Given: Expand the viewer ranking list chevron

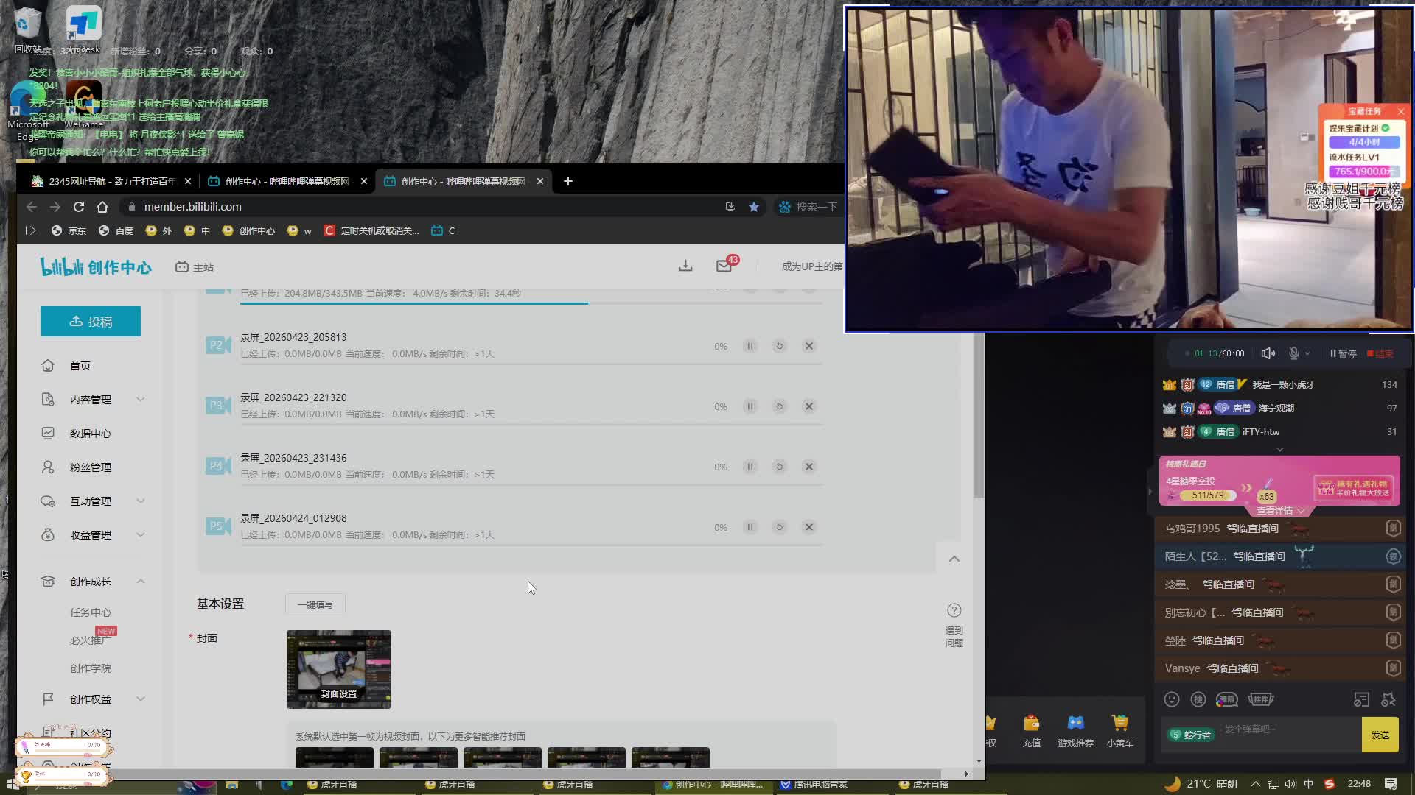Looking at the screenshot, I should (x=1280, y=449).
